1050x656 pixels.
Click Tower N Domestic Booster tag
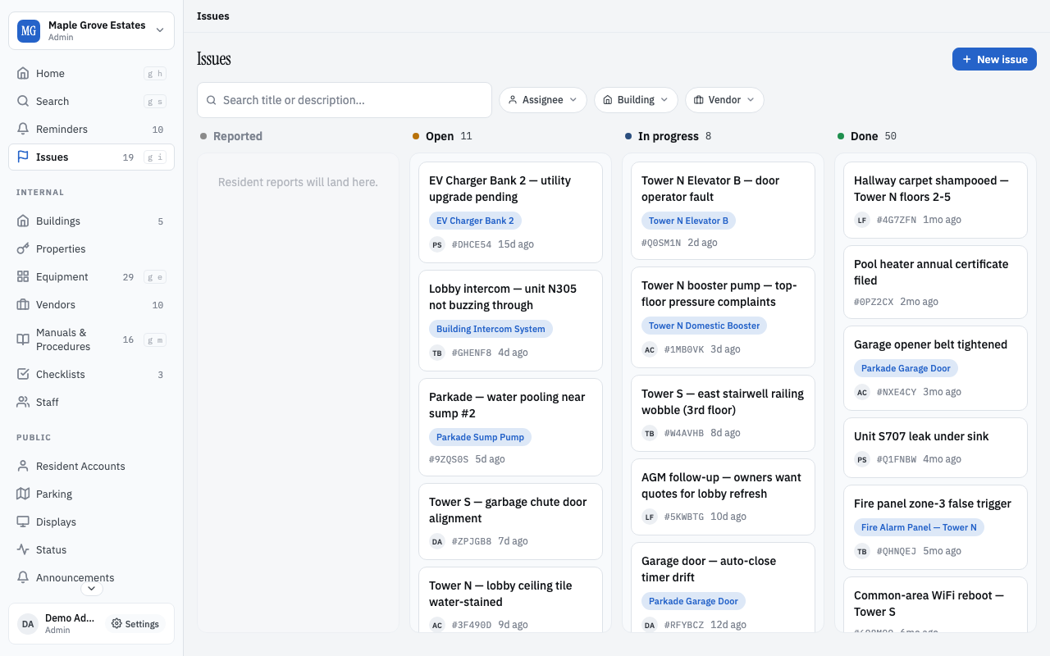pos(704,326)
